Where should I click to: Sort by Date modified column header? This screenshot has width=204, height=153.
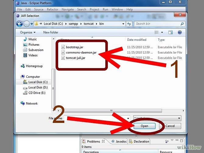point(137,40)
